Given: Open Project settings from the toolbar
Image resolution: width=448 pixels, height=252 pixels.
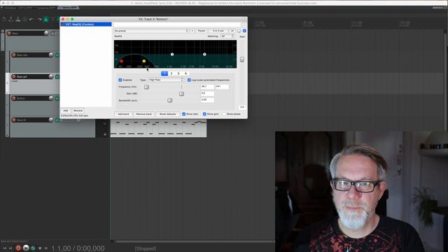Looking at the screenshot, I should [x=25, y=19].
